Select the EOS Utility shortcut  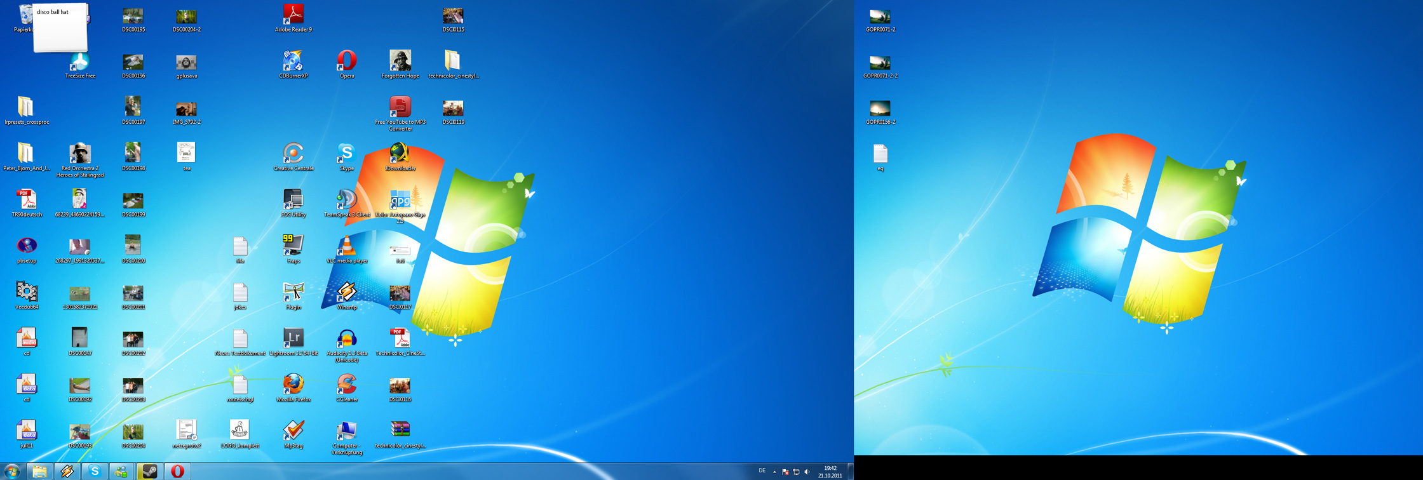click(293, 203)
